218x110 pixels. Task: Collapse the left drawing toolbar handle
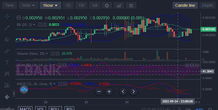point(14,94)
